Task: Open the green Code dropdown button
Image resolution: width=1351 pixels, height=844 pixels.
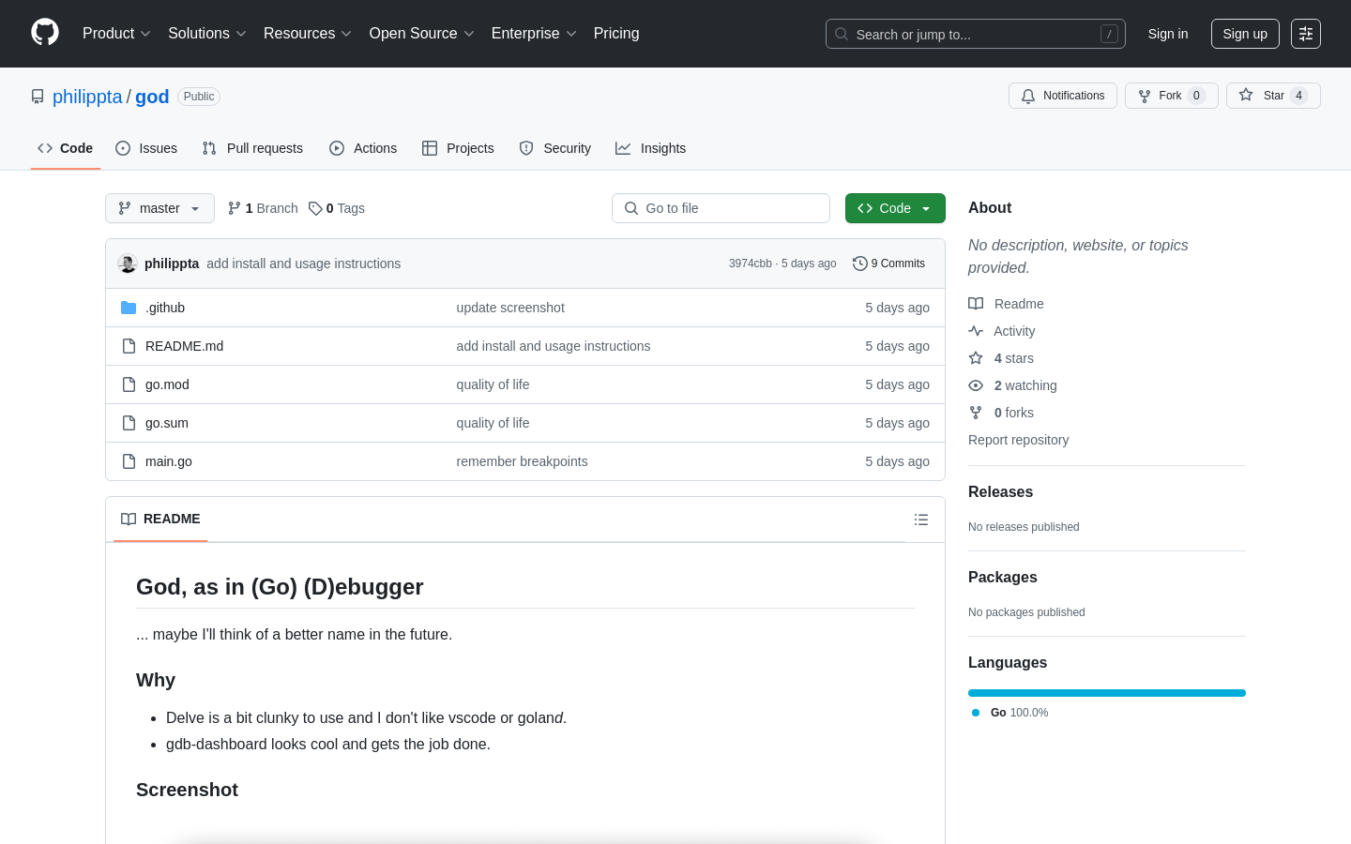Action: coord(895,208)
